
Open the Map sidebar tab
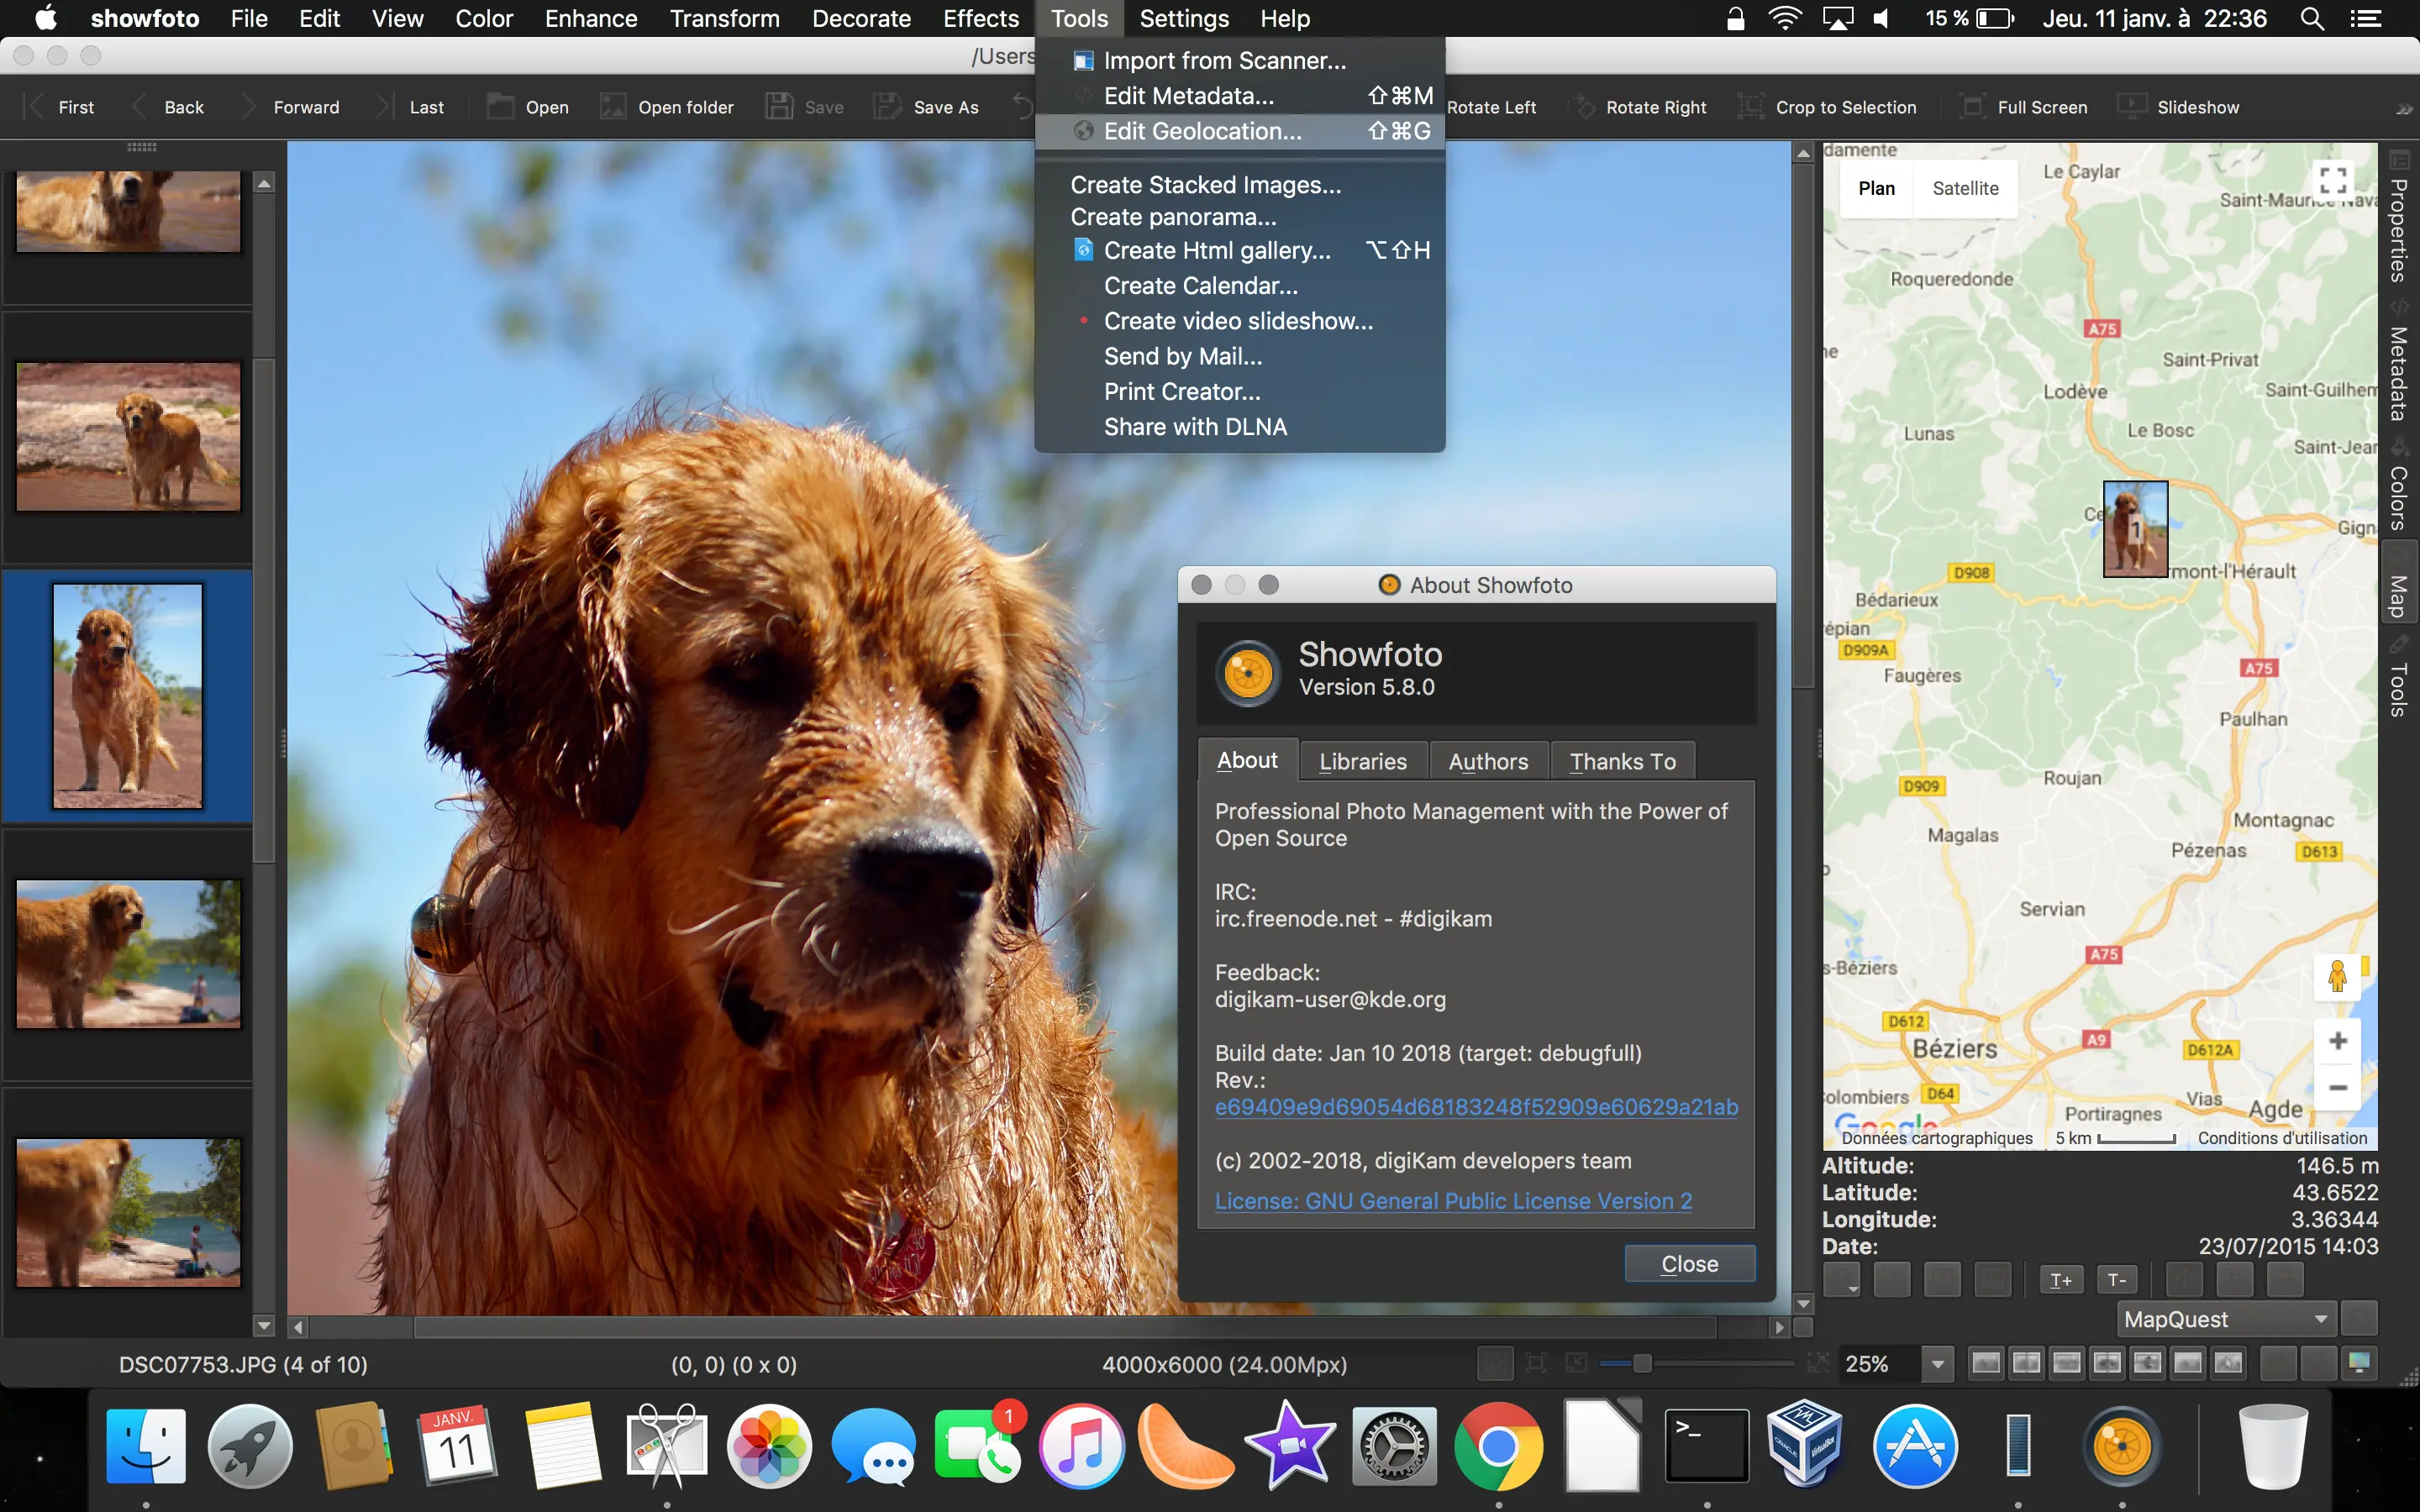tap(2399, 583)
